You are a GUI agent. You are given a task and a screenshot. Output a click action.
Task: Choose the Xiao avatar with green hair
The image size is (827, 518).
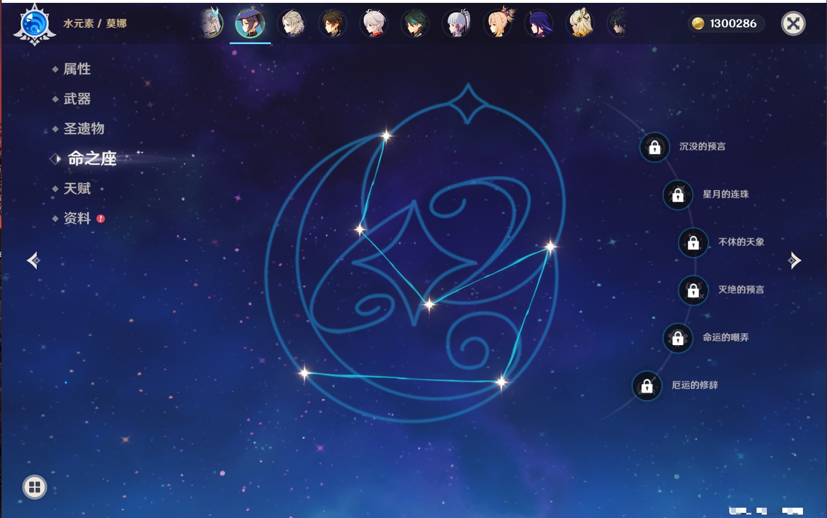click(415, 23)
